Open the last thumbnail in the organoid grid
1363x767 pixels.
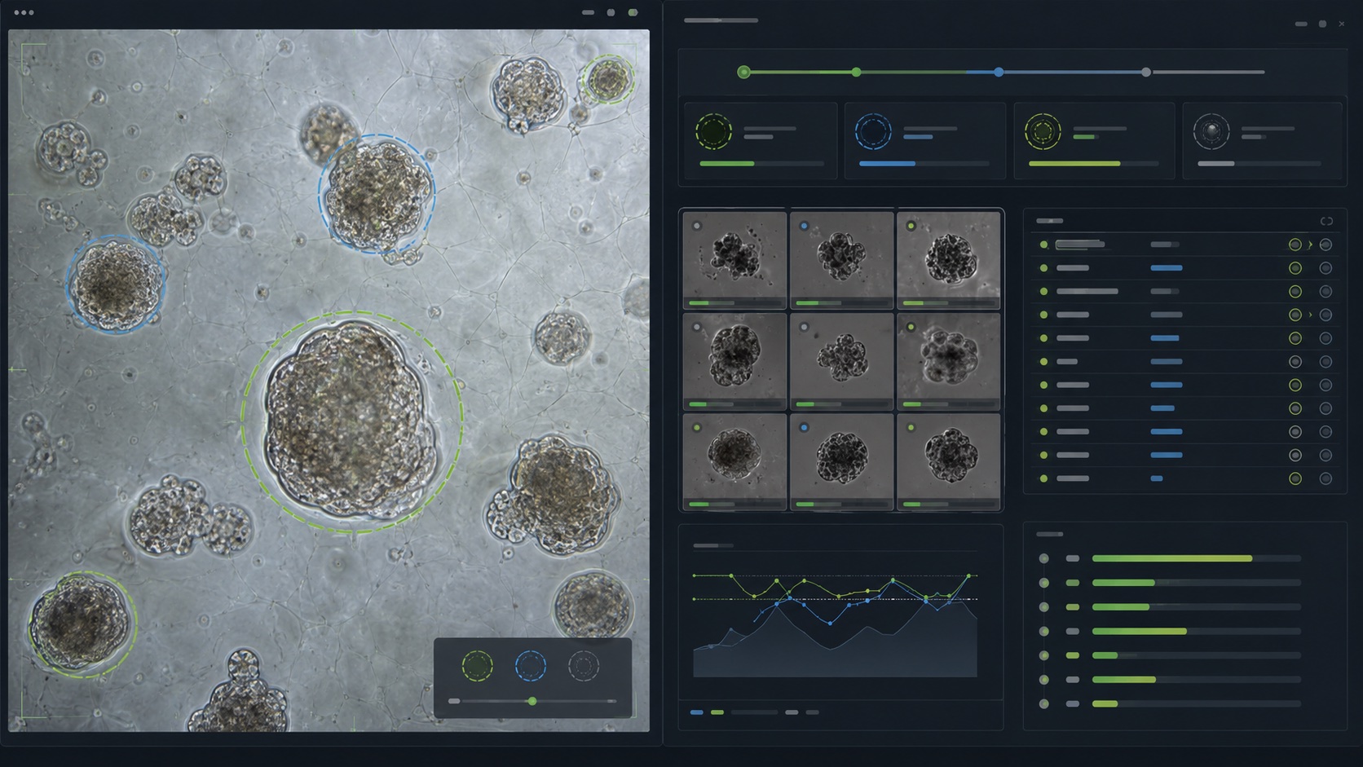[x=948, y=461]
